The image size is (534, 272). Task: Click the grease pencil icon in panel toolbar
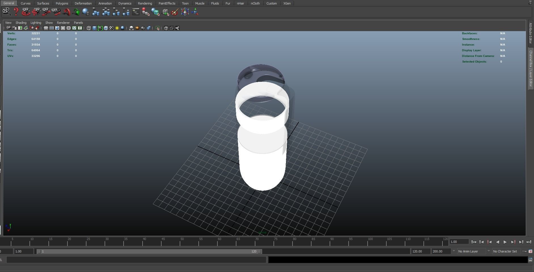click(x=37, y=28)
